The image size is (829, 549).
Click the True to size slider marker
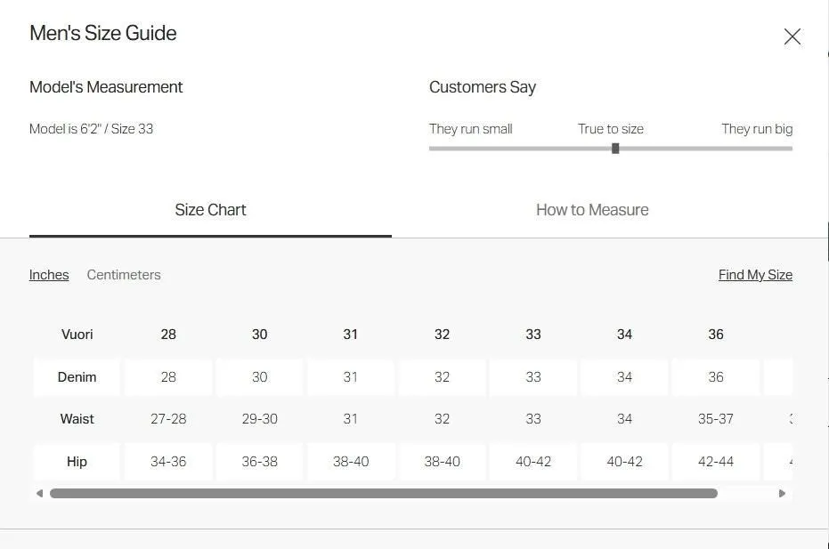pos(615,149)
